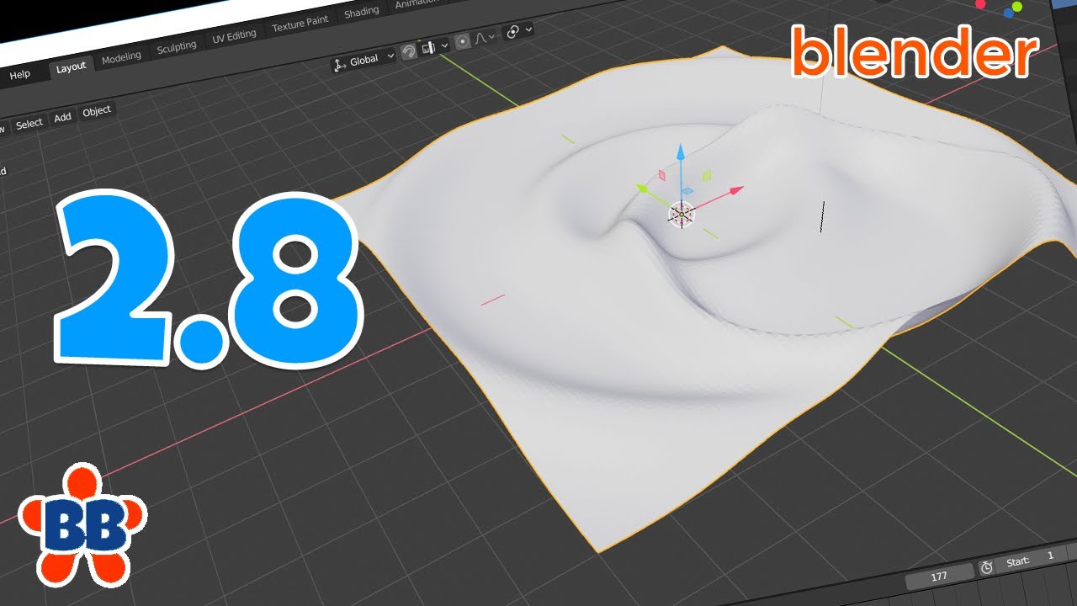Switch to the UV Editing workspace tab

[234, 35]
